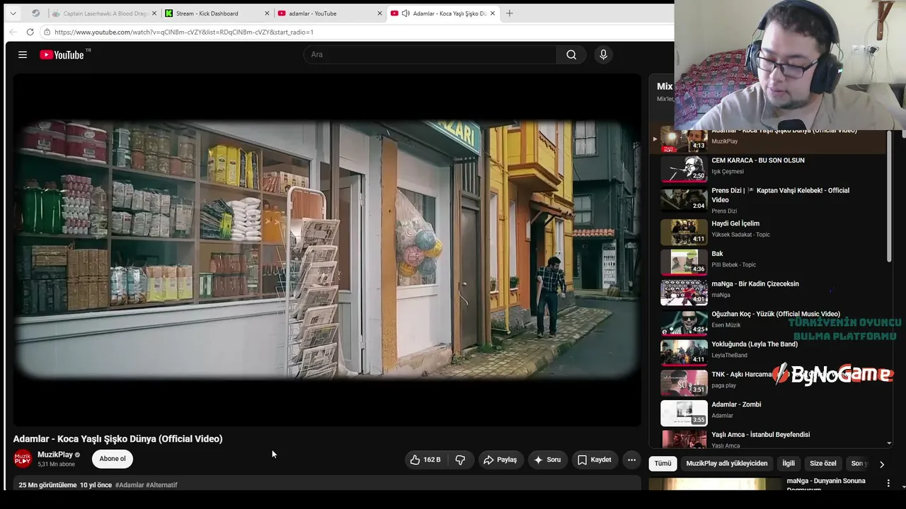The height and width of the screenshot is (509, 906).
Task: Close the Kick Dashboard tab
Action: tap(267, 13)
